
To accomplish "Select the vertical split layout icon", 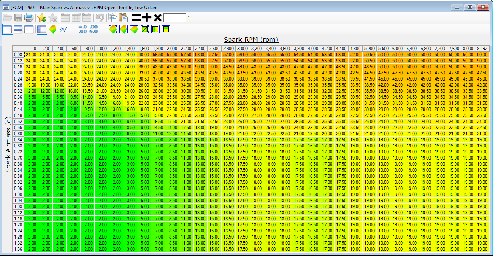I will pos(29,29).
